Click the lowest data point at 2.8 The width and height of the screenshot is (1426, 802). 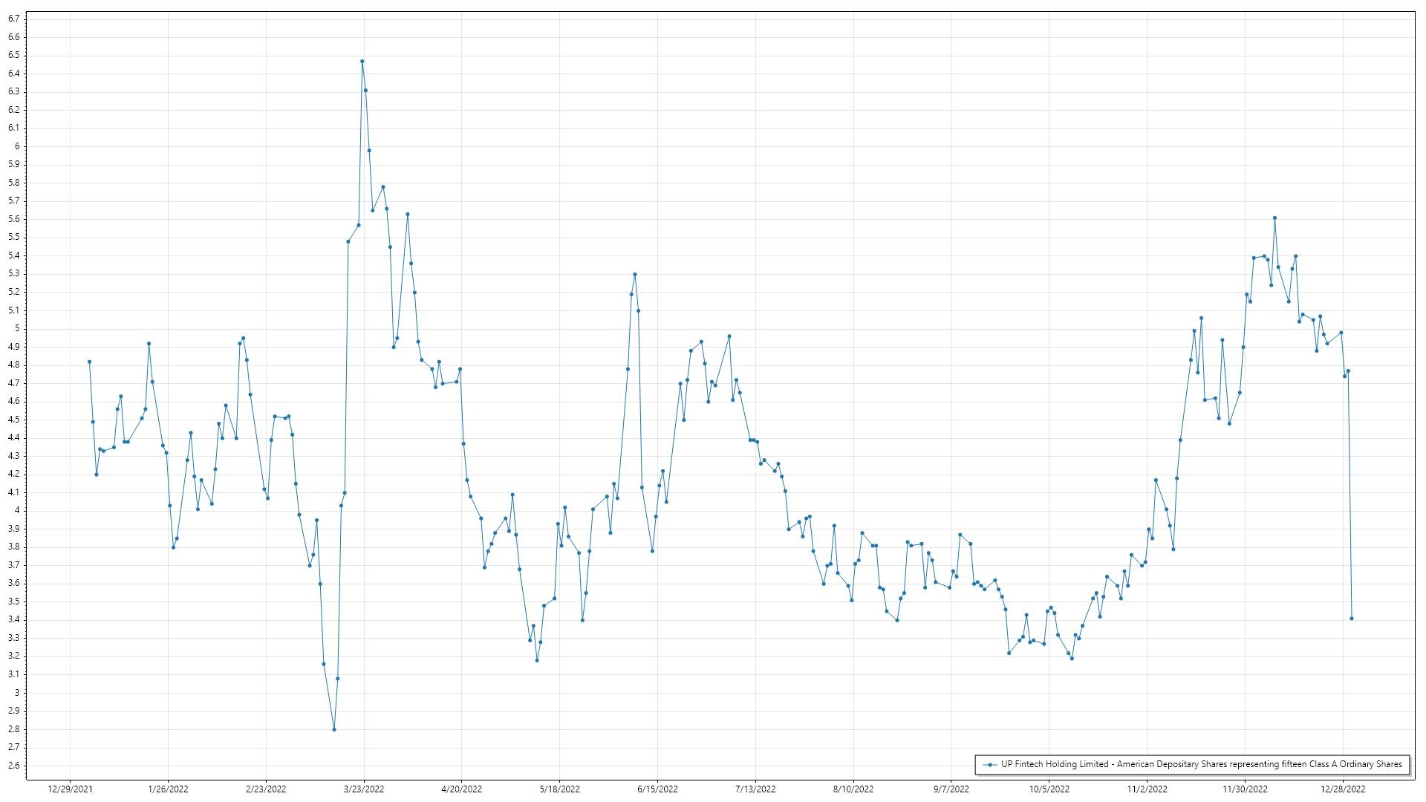click(x=334, y=730)
